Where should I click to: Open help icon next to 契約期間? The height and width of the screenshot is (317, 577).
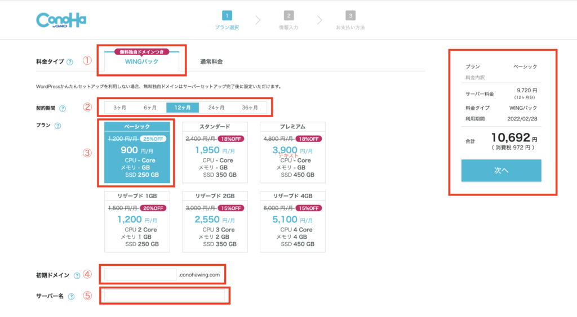point(63,109)
